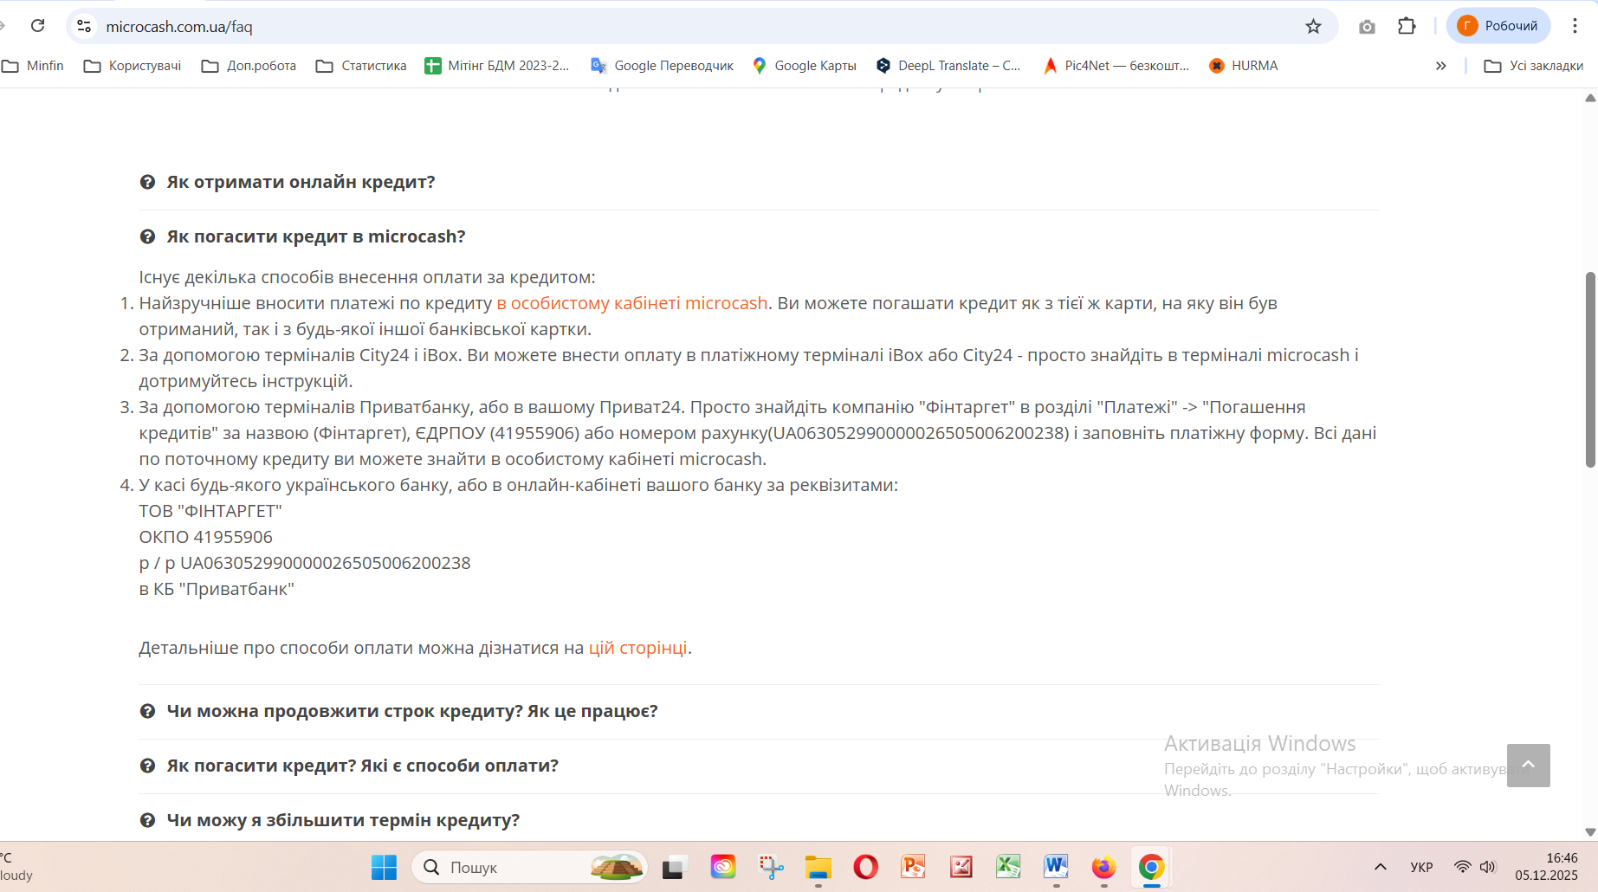
Task: Click the page vertical scrollbar thumb
Action: tap(1590, 370)
